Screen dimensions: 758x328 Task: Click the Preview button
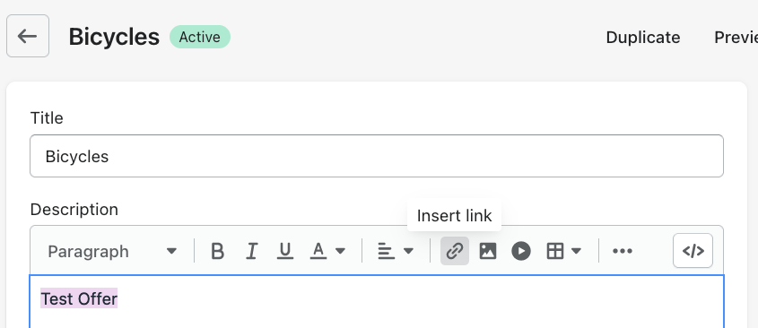point(736,38)
